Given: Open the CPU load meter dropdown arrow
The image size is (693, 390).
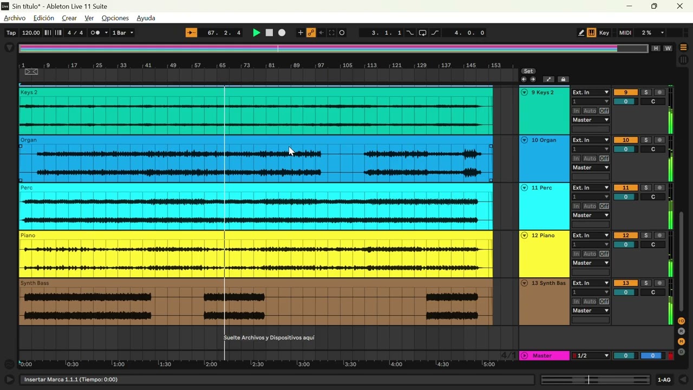Looking at the screenshot, I should 662,32.
